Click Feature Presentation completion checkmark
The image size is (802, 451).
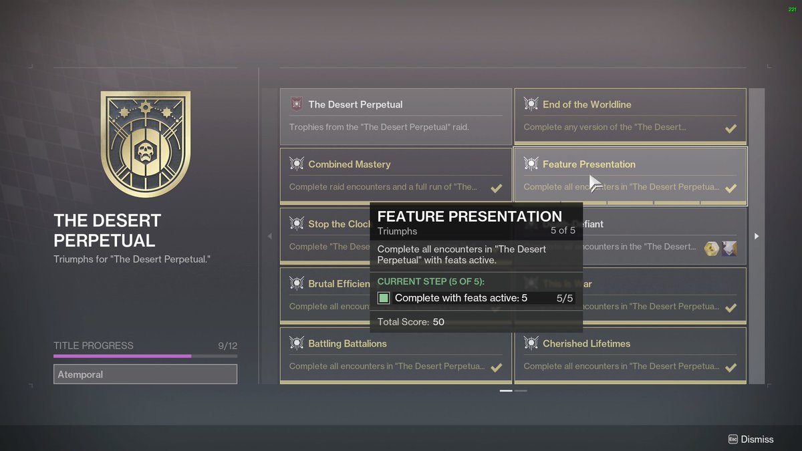[730, 188]
